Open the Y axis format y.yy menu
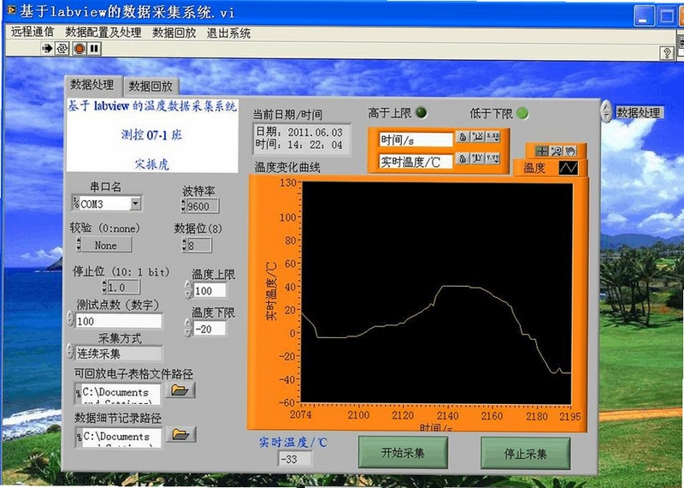The width and height of the screenshot is (684, 488). [493, 158]
